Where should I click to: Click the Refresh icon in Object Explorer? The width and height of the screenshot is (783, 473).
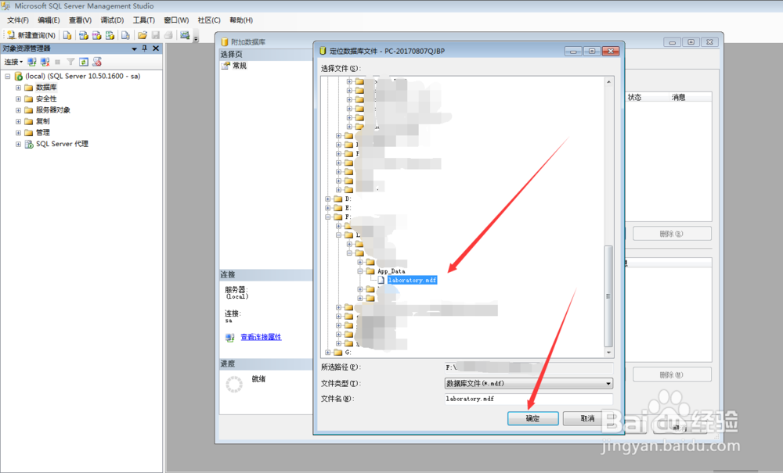point(84,62)
